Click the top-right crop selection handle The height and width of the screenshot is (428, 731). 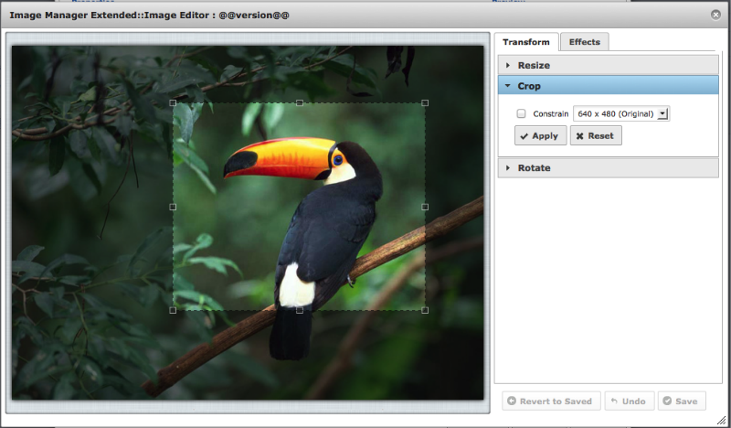tap(425, 103)
